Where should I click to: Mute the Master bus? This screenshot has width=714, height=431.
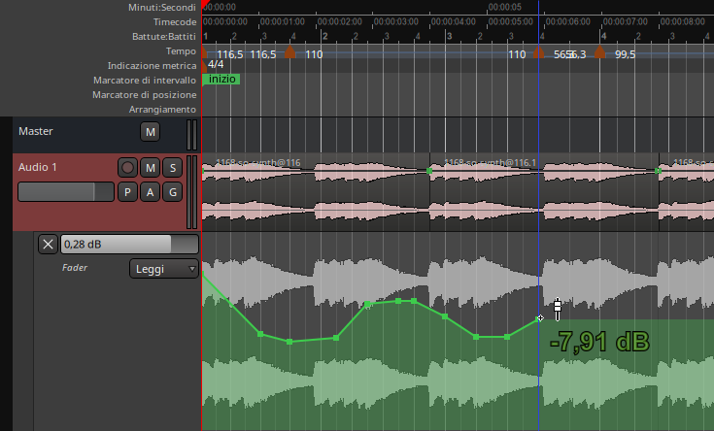tap(150, 131)
